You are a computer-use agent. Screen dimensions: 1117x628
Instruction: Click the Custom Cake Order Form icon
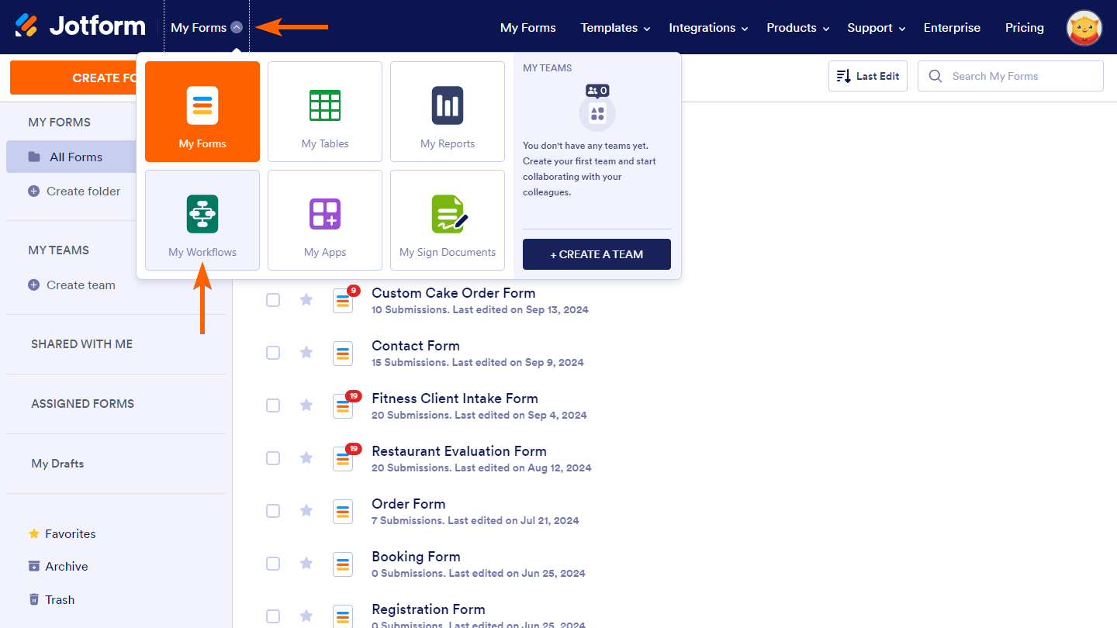click(x=343, y=300)
